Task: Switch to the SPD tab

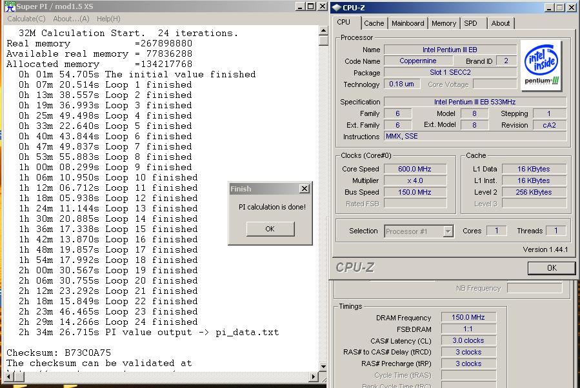Action: click(x=470, y=23)
